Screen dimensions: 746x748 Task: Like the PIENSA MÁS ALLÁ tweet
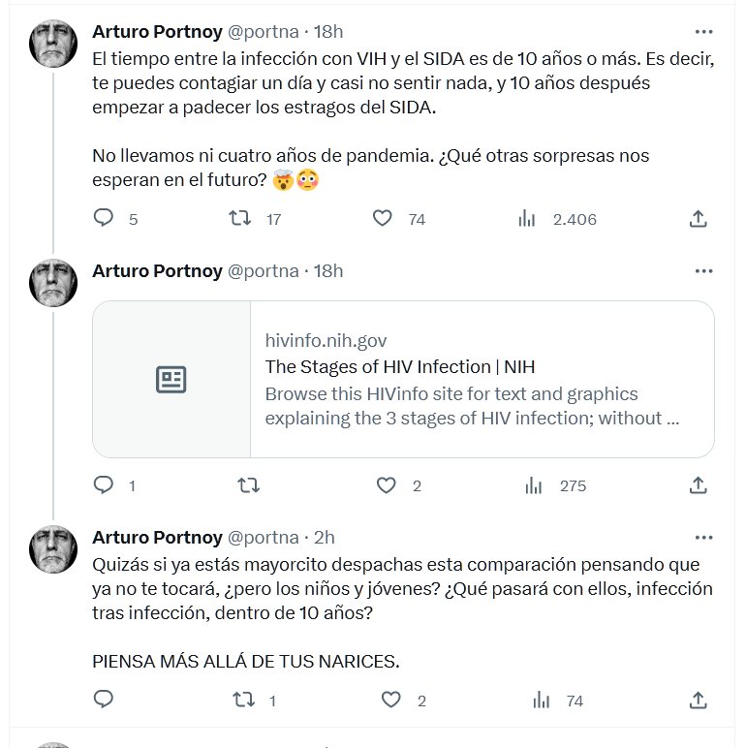click(391, 700)
